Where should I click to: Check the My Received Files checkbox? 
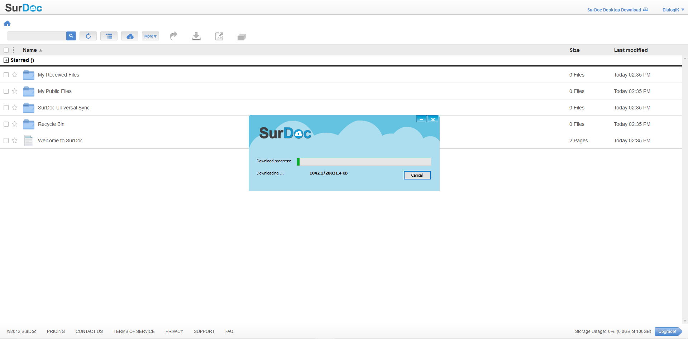6,75
